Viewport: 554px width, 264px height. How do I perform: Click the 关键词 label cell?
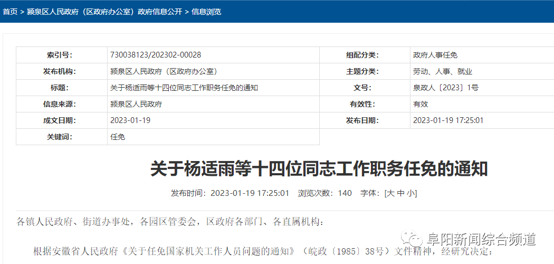62,136
